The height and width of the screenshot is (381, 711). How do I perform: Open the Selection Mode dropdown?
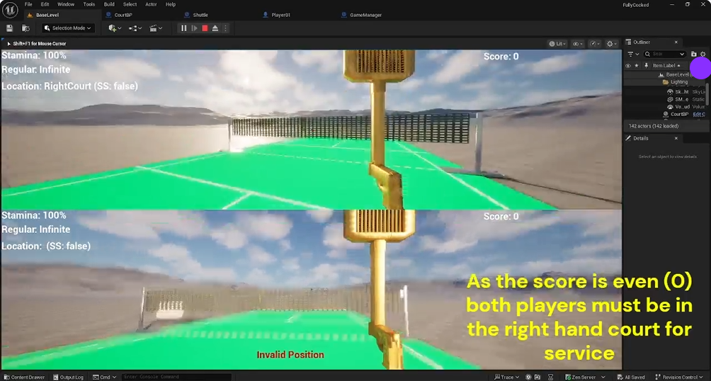[x=68, y=28]
